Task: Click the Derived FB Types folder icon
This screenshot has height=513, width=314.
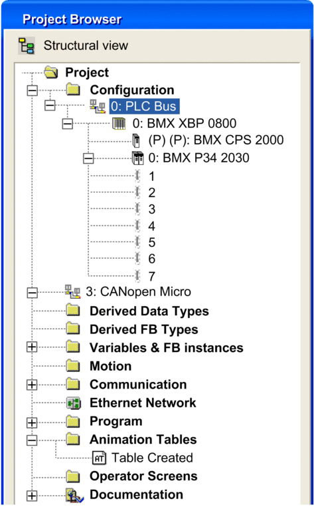Action: pos(73,329)
